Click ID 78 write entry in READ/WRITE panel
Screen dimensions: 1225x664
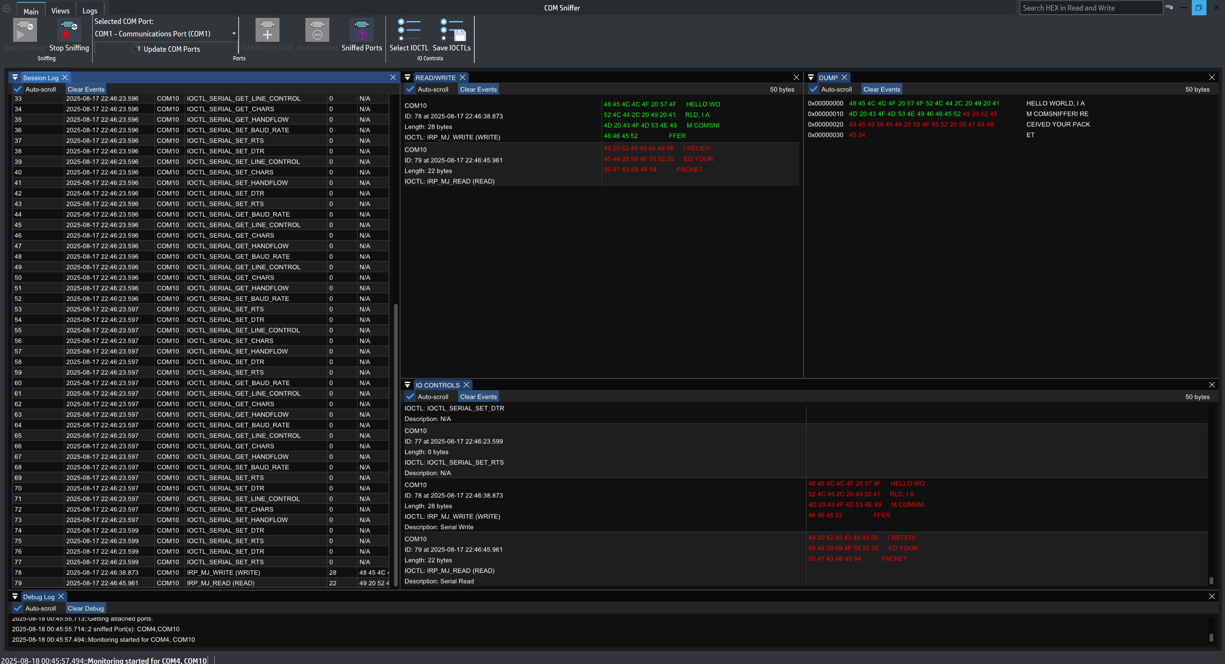[601, 121]
